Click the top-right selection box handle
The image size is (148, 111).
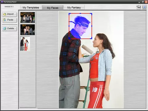(x=91, y=14)
